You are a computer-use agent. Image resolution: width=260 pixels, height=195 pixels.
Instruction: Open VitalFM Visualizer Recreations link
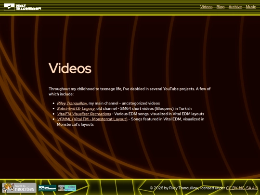(84, 114)
